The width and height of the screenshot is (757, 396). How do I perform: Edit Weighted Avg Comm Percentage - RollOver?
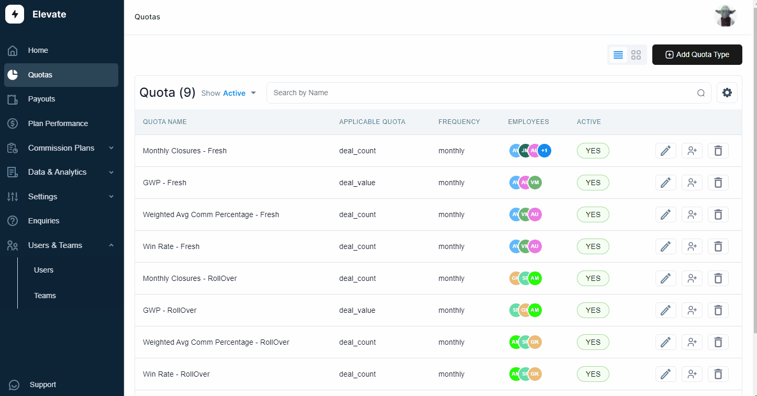[x=666, y=342]
